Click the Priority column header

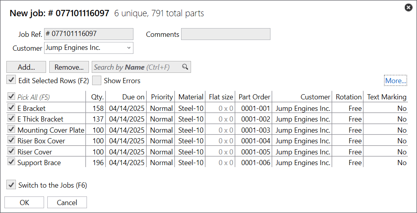[162, 97]
